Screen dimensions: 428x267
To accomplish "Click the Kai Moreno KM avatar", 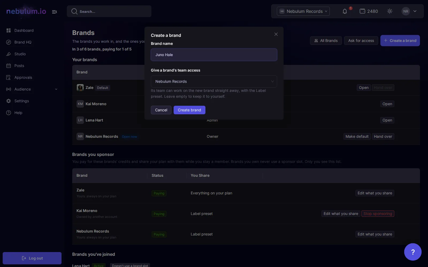I will [x=80, y=104].
